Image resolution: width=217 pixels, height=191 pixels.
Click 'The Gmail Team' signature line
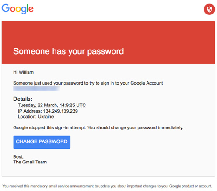click(30, 162)
